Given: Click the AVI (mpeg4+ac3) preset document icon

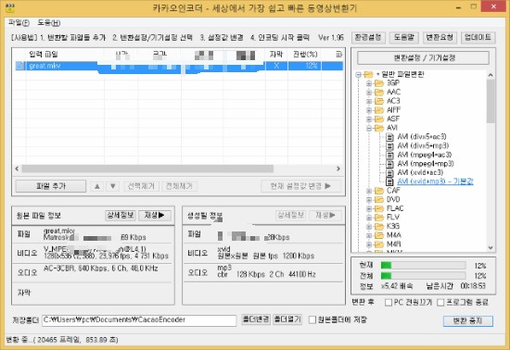Looking at the screenshot, I should 389,155.
